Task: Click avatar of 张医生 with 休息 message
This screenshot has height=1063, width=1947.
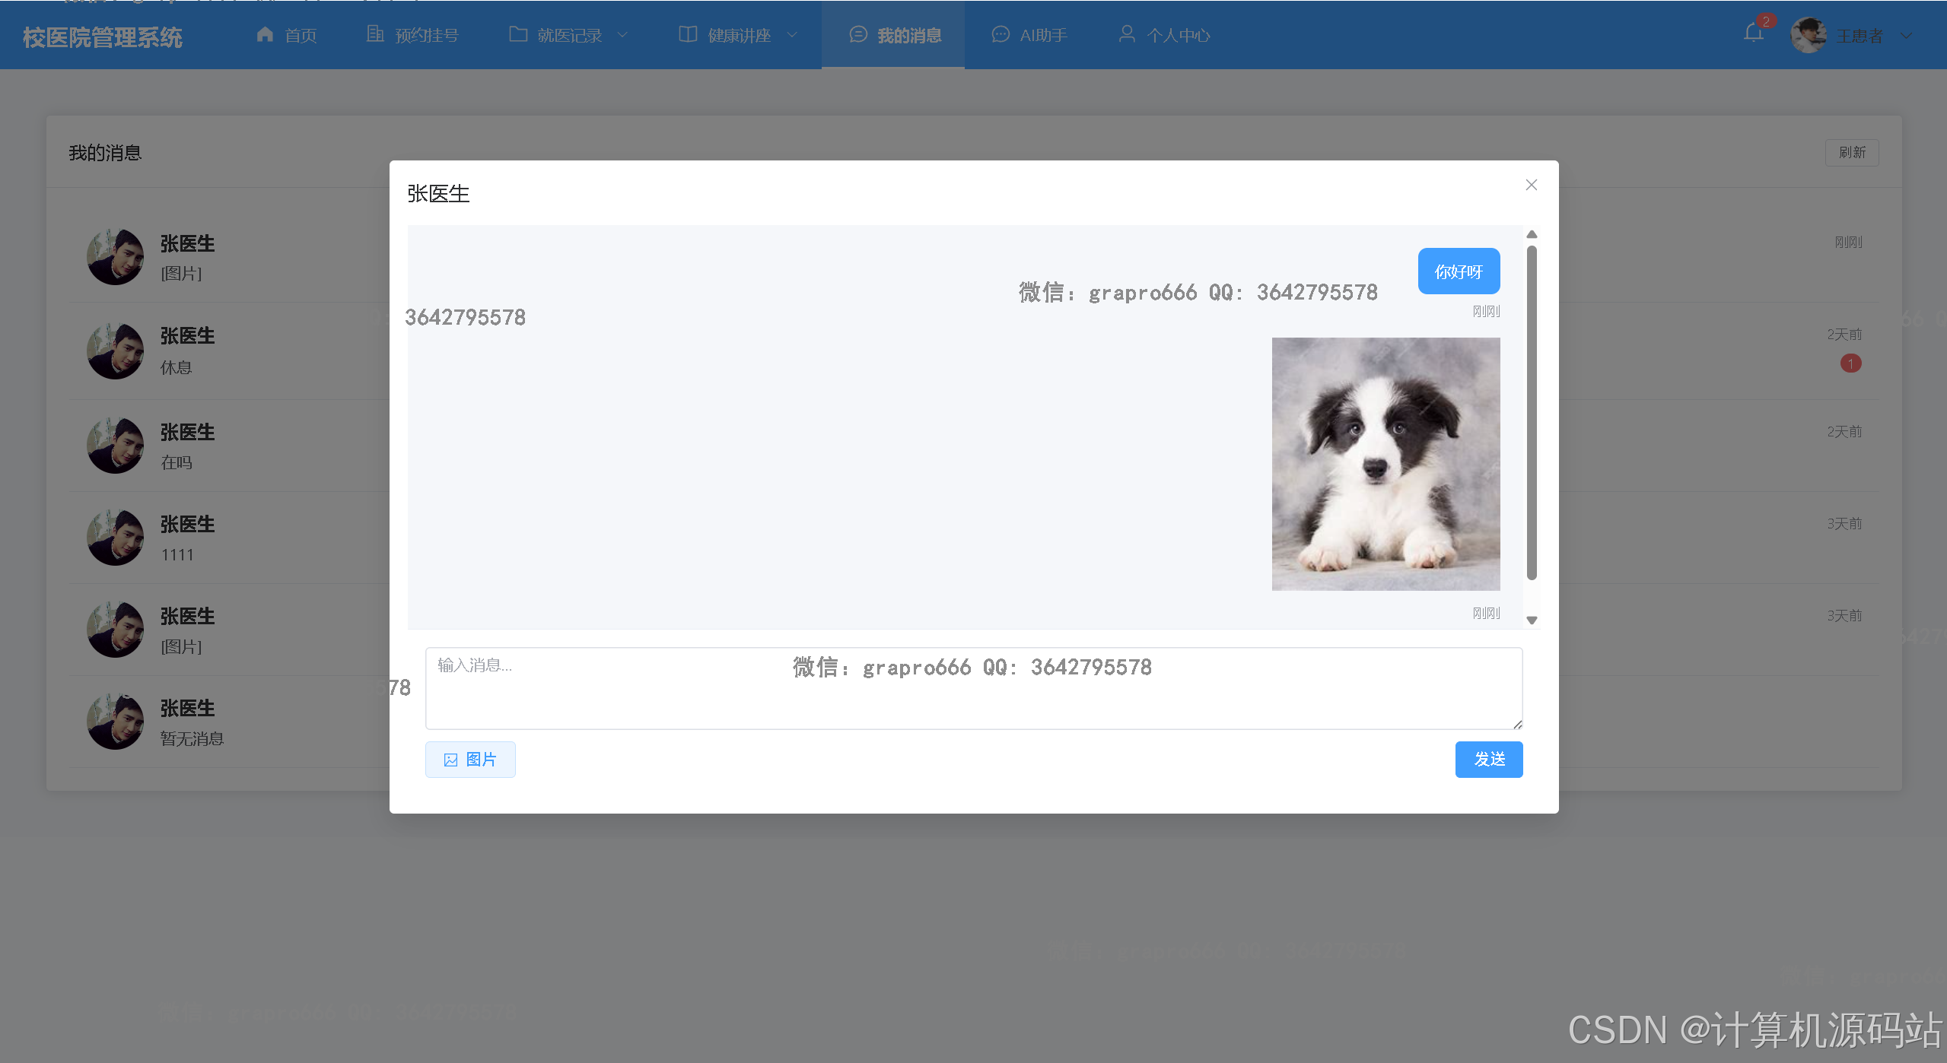Action: pyautogui.click(x=116, y=351)
